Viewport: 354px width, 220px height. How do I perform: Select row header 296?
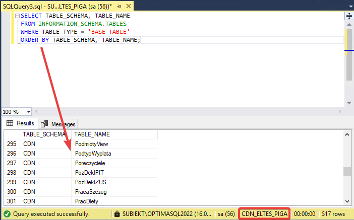pyautogui.click(x=12, y=154)
